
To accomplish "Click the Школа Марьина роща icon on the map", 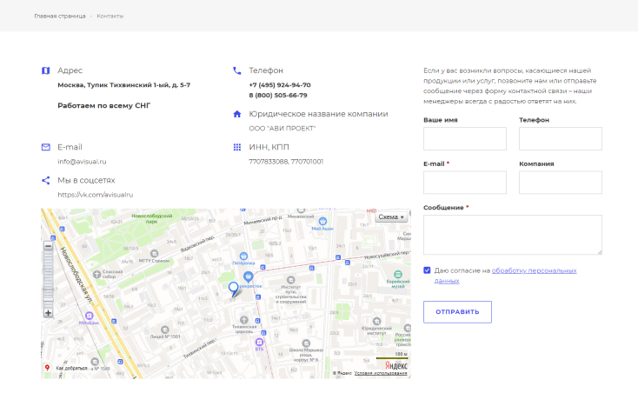I will tap(306, 343).
